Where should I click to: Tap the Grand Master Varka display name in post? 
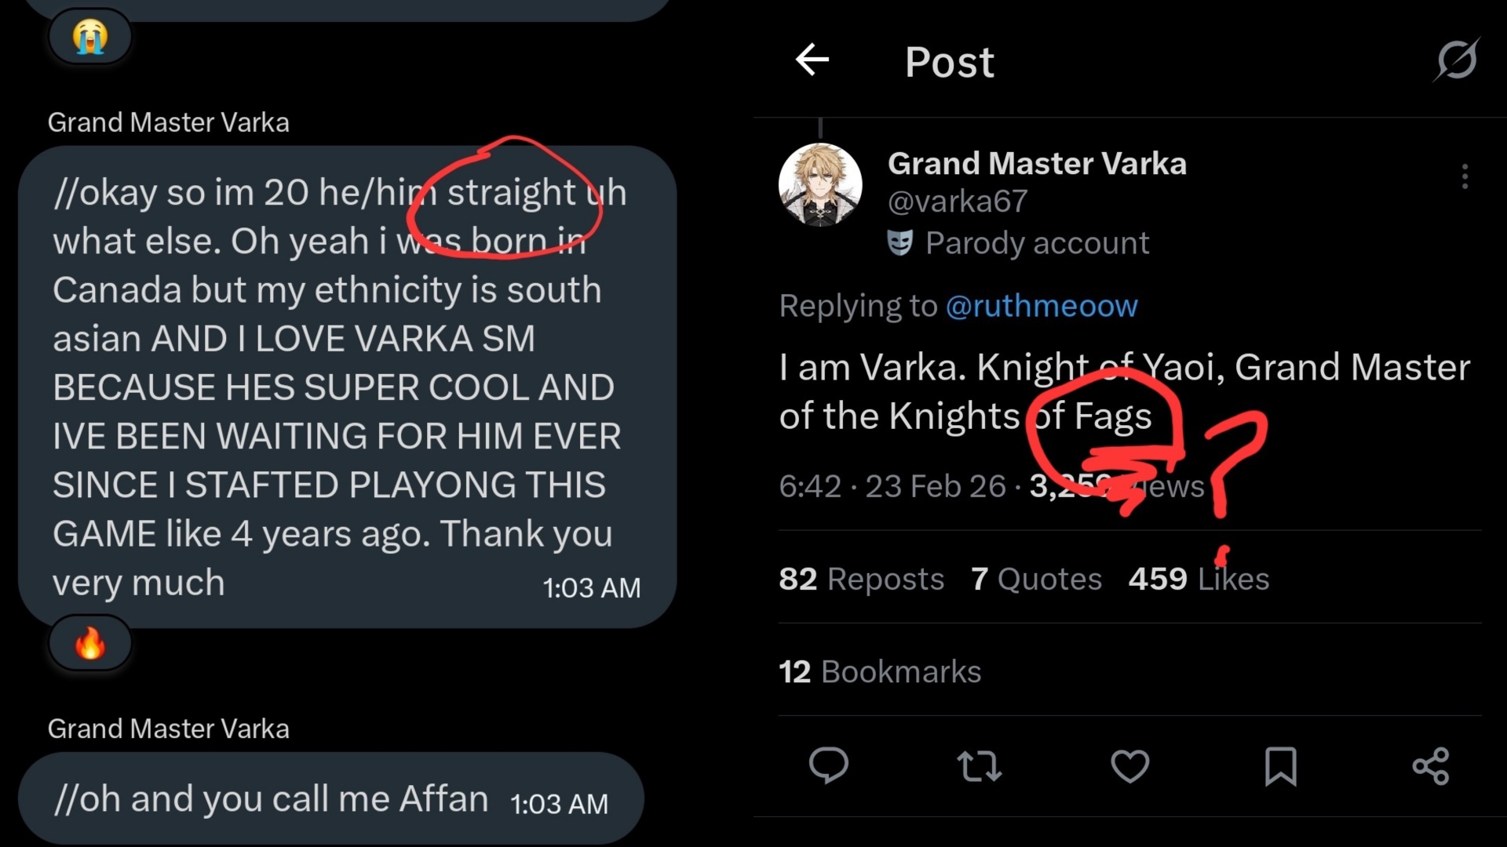pos(1037,163)
